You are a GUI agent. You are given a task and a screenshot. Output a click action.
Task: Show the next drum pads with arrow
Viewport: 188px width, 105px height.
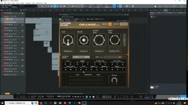[124, 40]
